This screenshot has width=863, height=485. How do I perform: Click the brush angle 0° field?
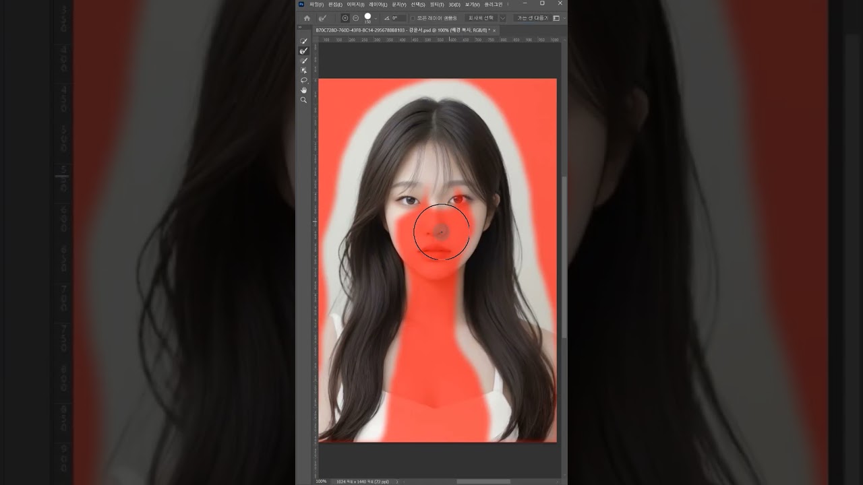coord(399,18)
